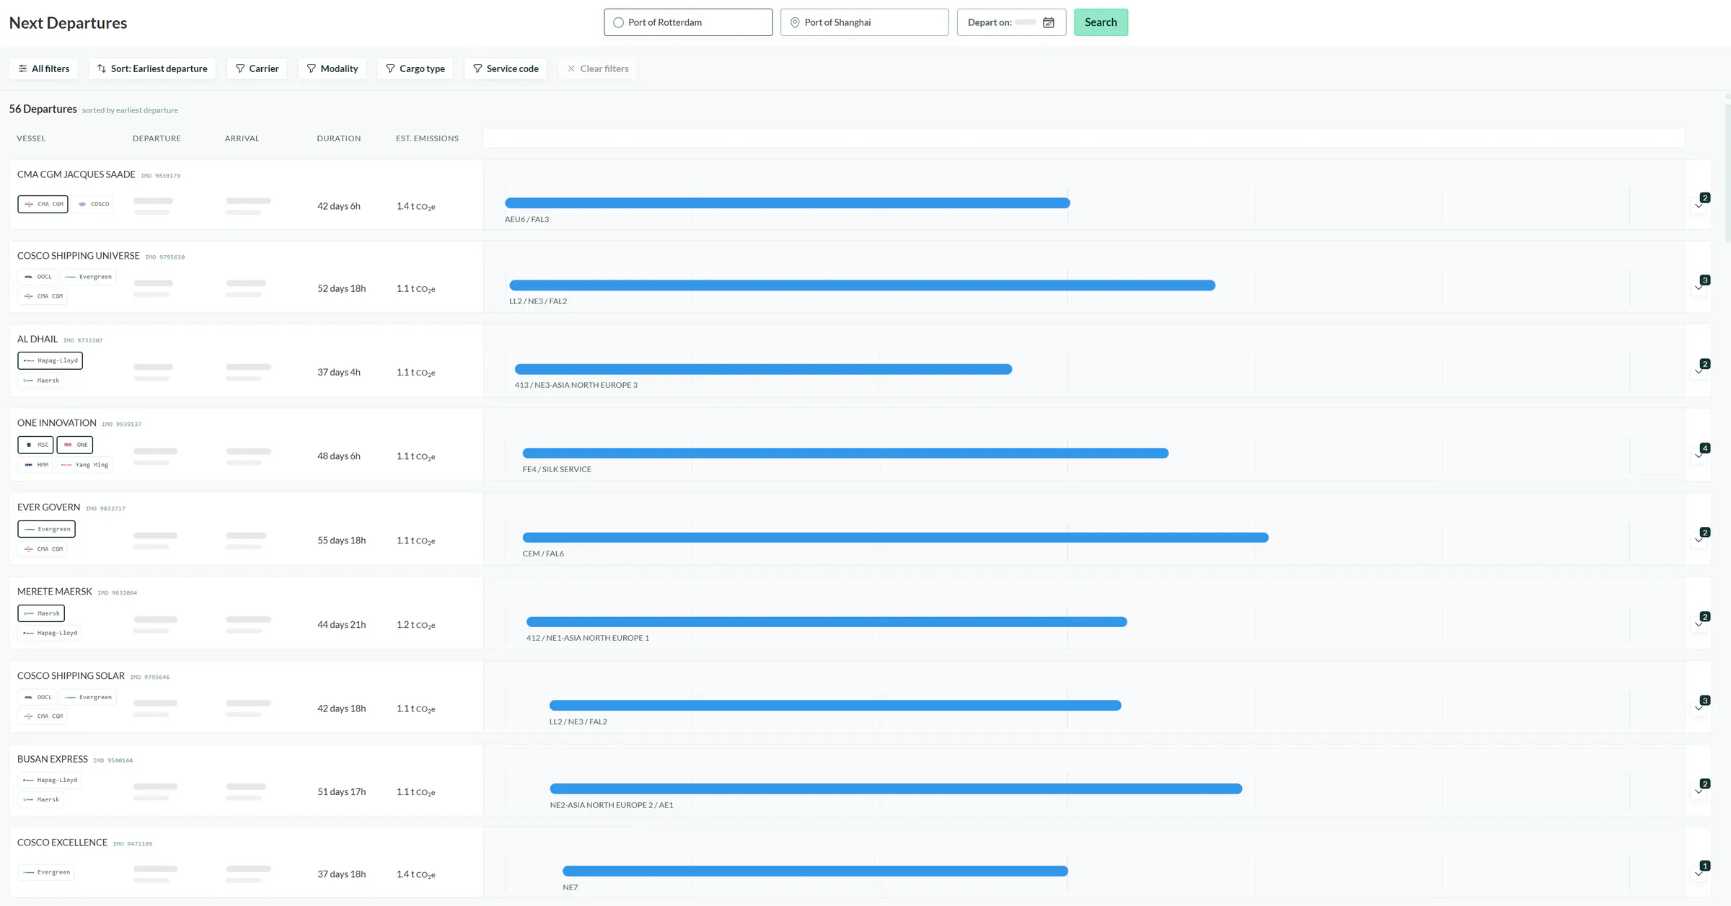The width and height of the screenshot is (1731, 906).
Task: Click the CEM / FAL6 timeline bar
Action: pos(895,538)
